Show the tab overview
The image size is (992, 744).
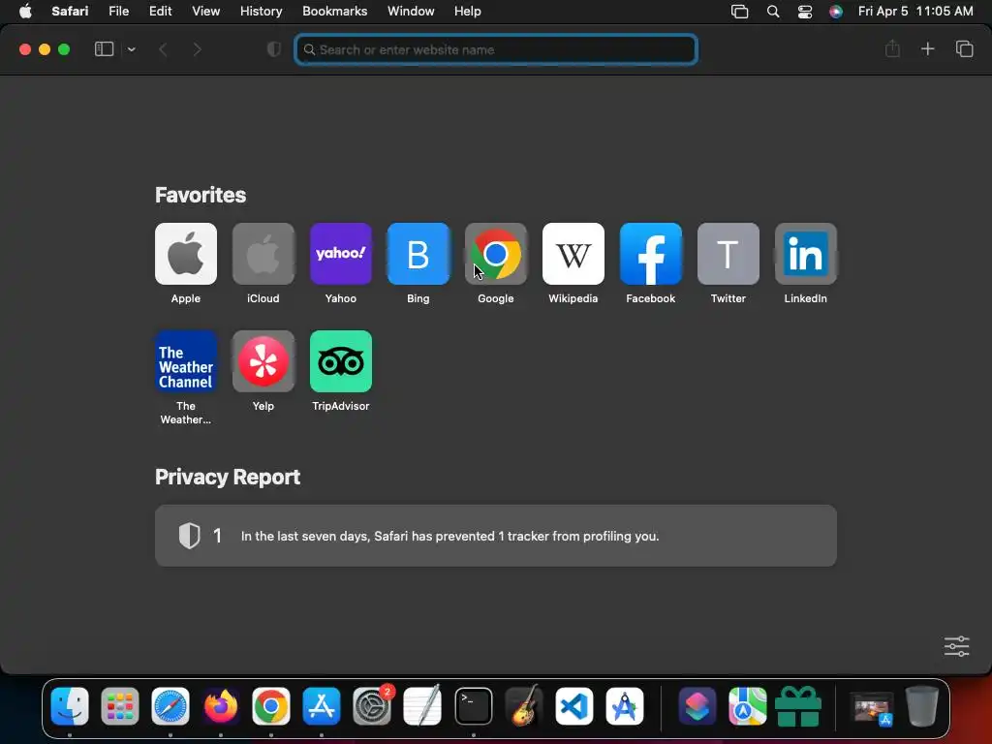[x=964, y=48]
